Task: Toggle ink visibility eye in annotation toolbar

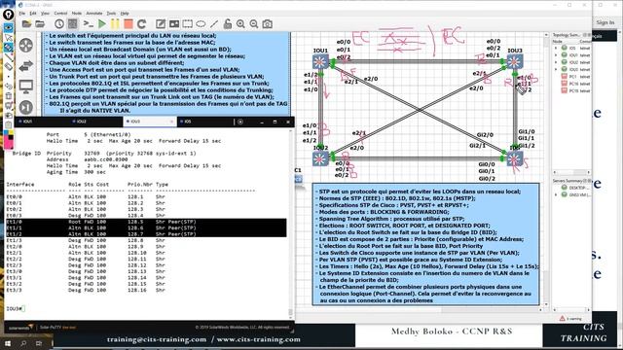Action: [9, 27]
